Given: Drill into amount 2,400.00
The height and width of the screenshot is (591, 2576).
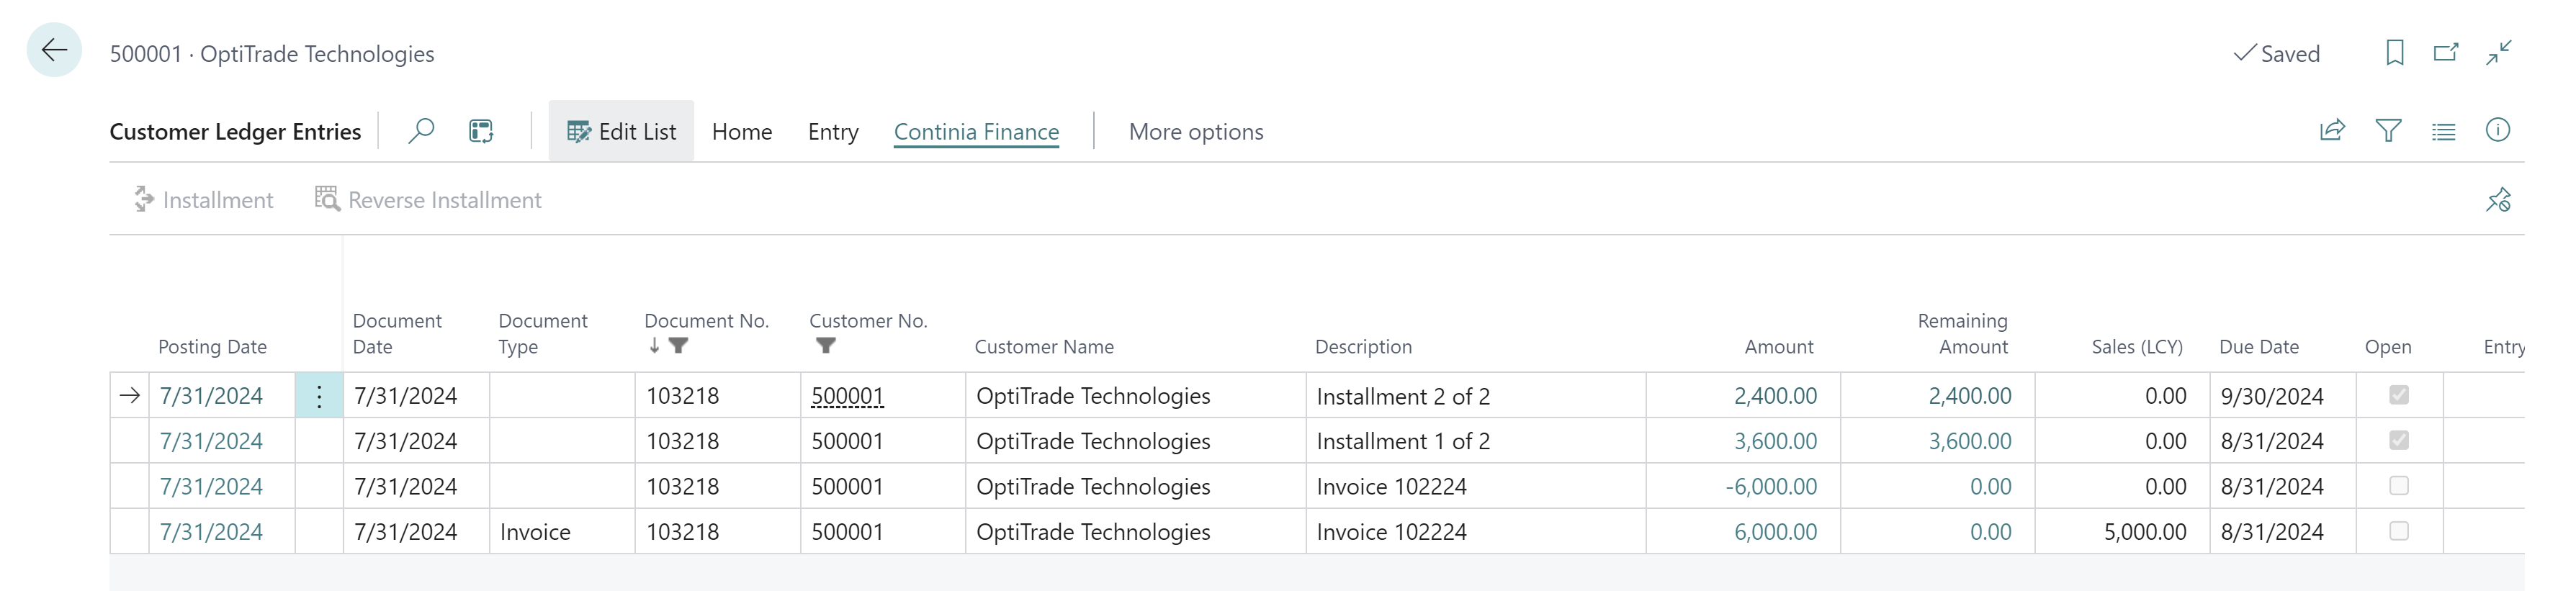Looking at the screenshot, I should pyautogui.click(x=1775, y=396).
